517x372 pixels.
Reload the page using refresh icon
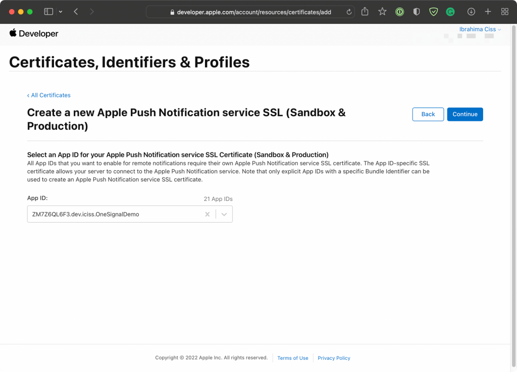click(349, 12)
